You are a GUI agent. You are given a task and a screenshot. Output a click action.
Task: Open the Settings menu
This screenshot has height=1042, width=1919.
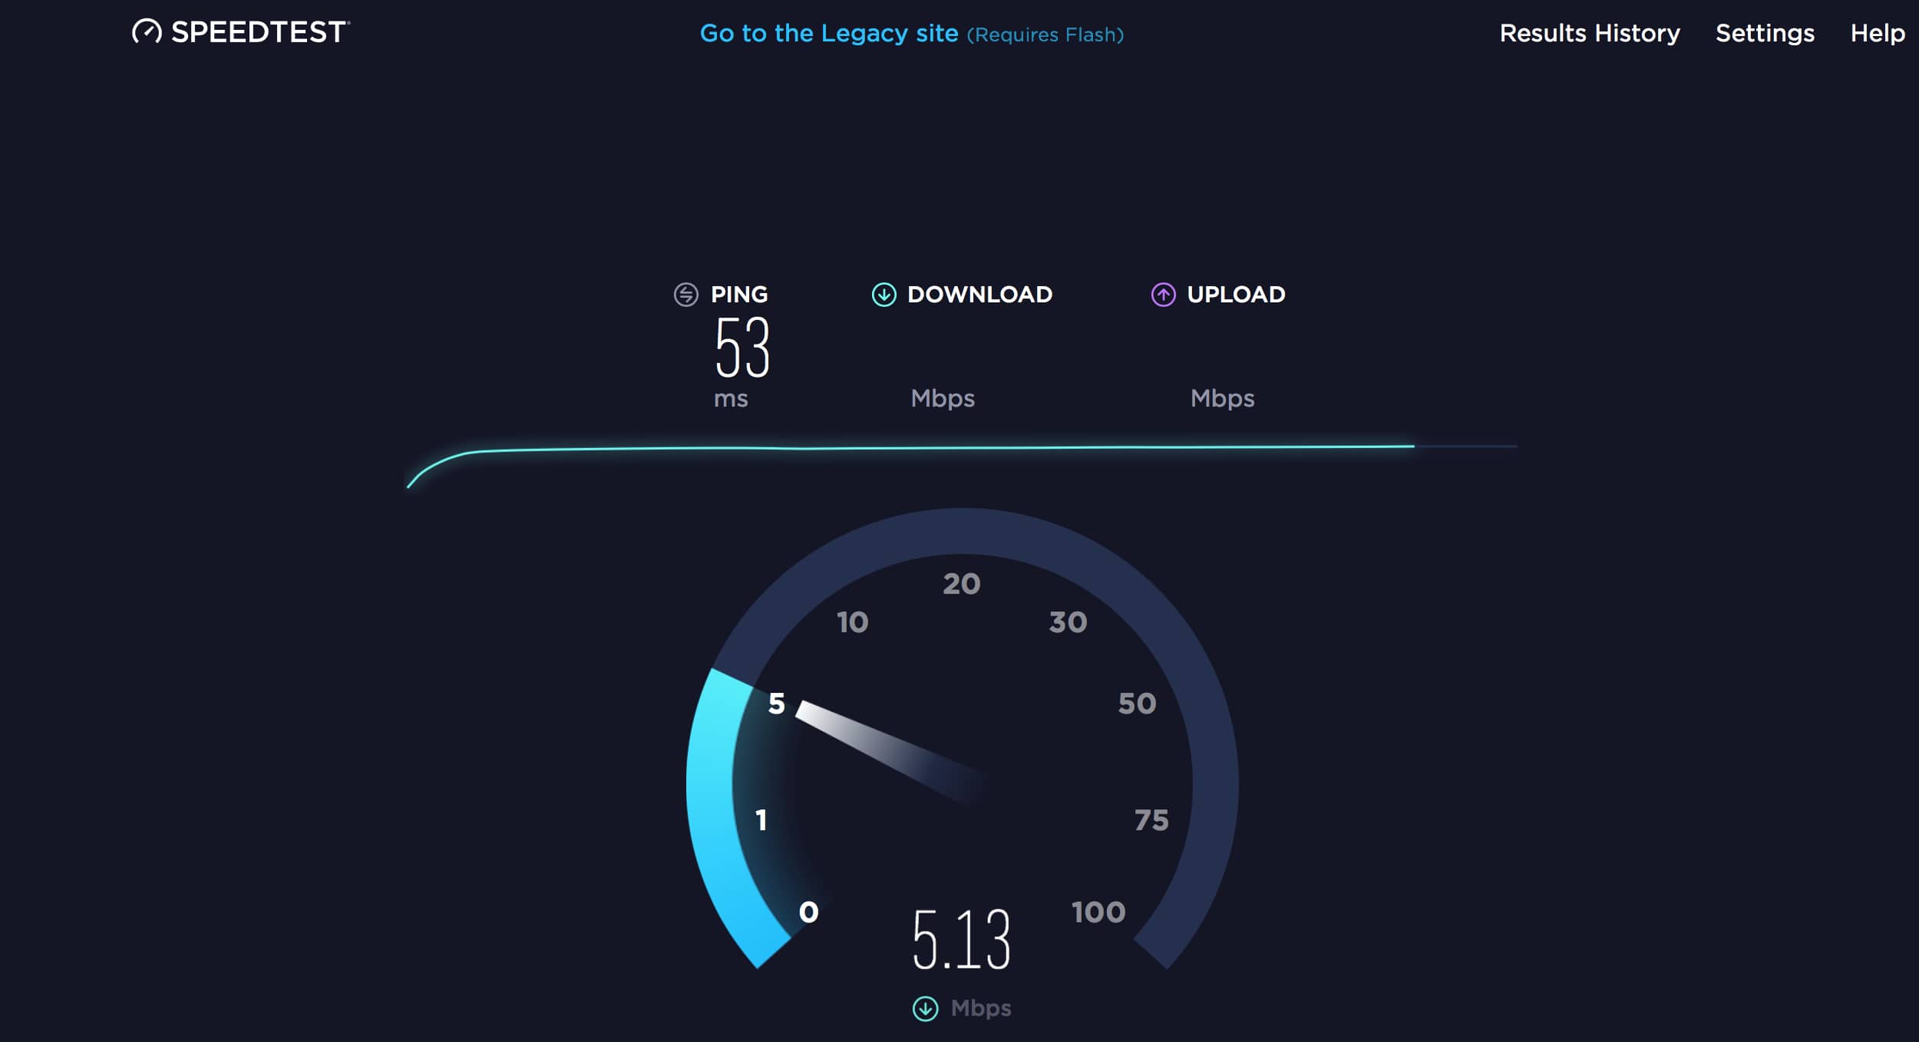pyautogui.click(x=1765, y=31)
